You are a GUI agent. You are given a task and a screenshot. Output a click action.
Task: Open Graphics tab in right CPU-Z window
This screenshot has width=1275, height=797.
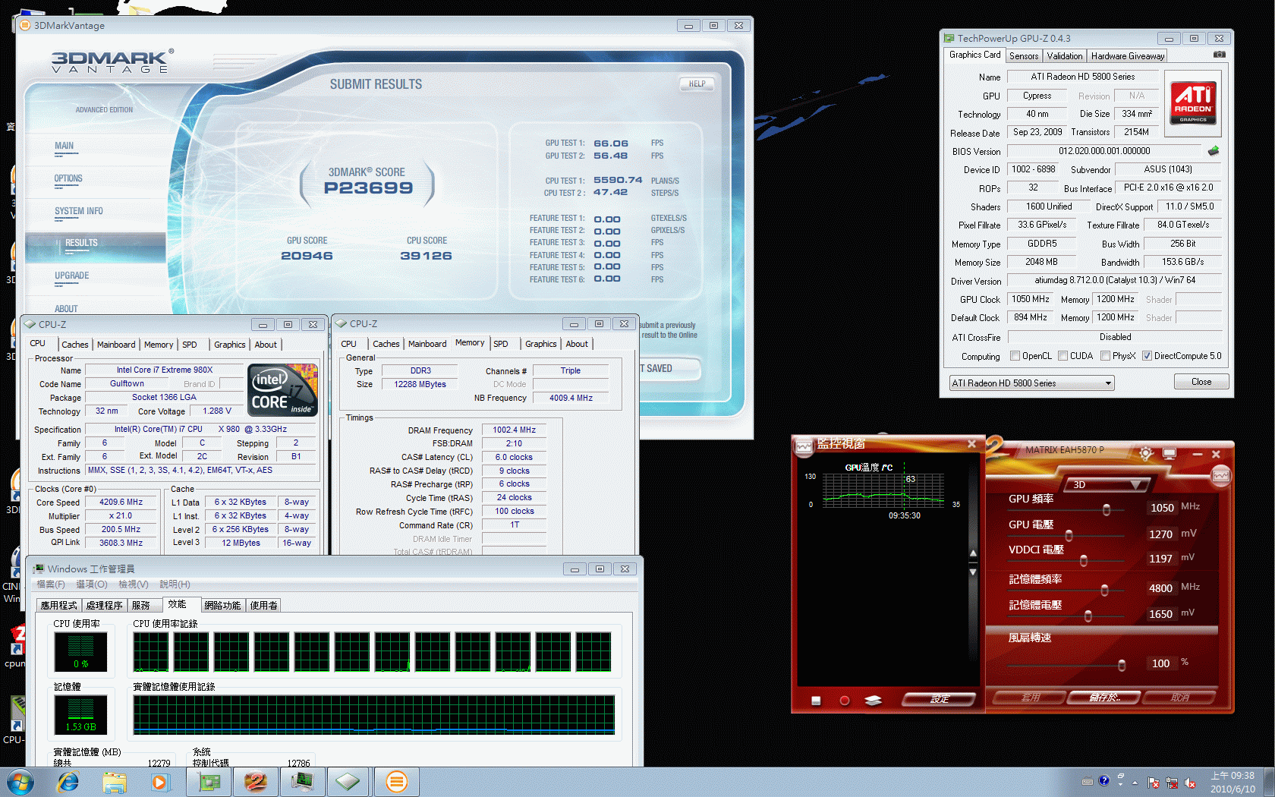[541, 344]
